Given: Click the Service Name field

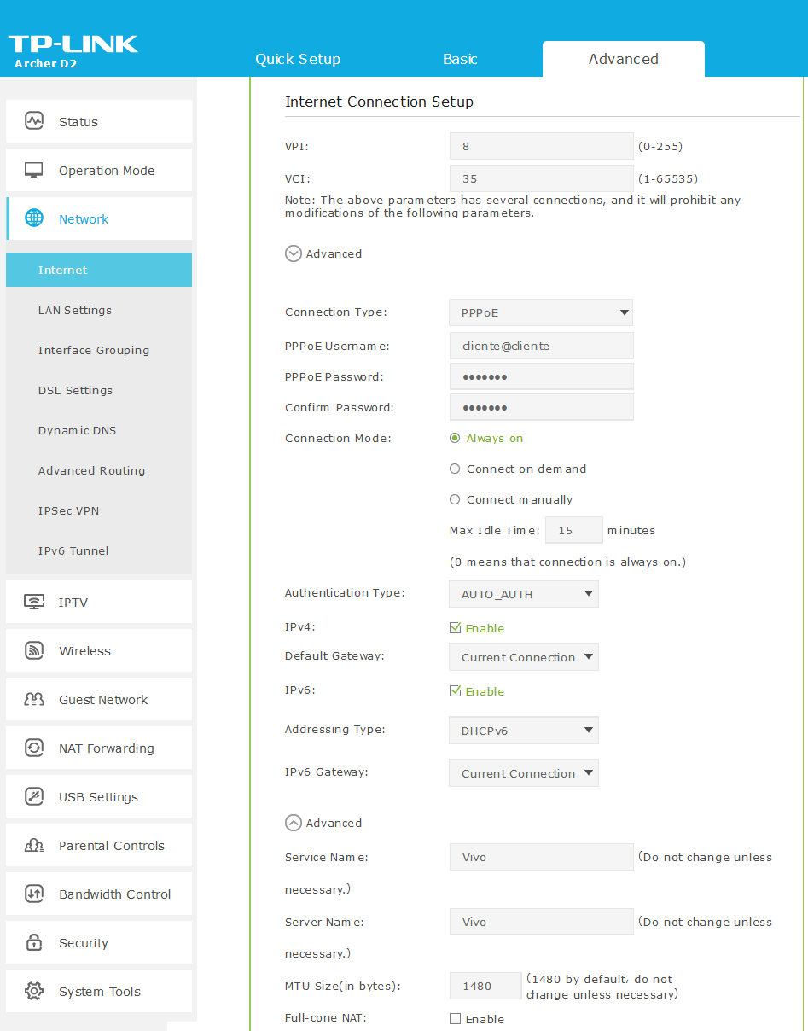Looking at the screenshot, I should [541, 857].
